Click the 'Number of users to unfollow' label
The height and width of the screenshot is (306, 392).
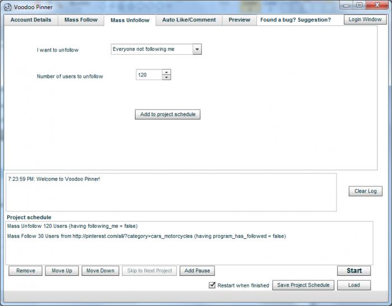(x=70, y=77)
